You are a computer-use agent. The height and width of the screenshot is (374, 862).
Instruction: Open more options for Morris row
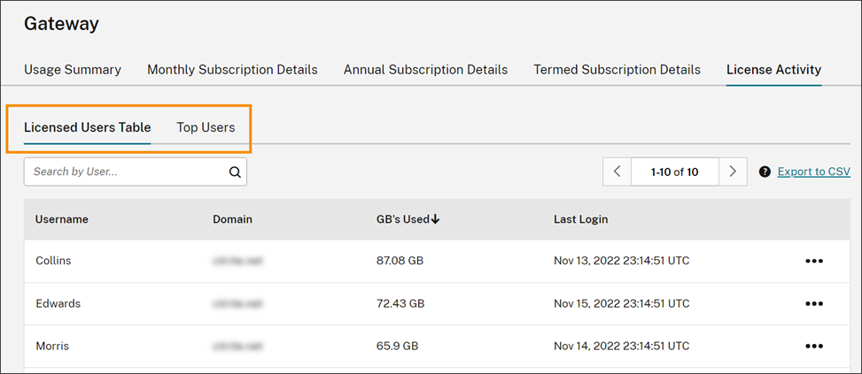814,347
